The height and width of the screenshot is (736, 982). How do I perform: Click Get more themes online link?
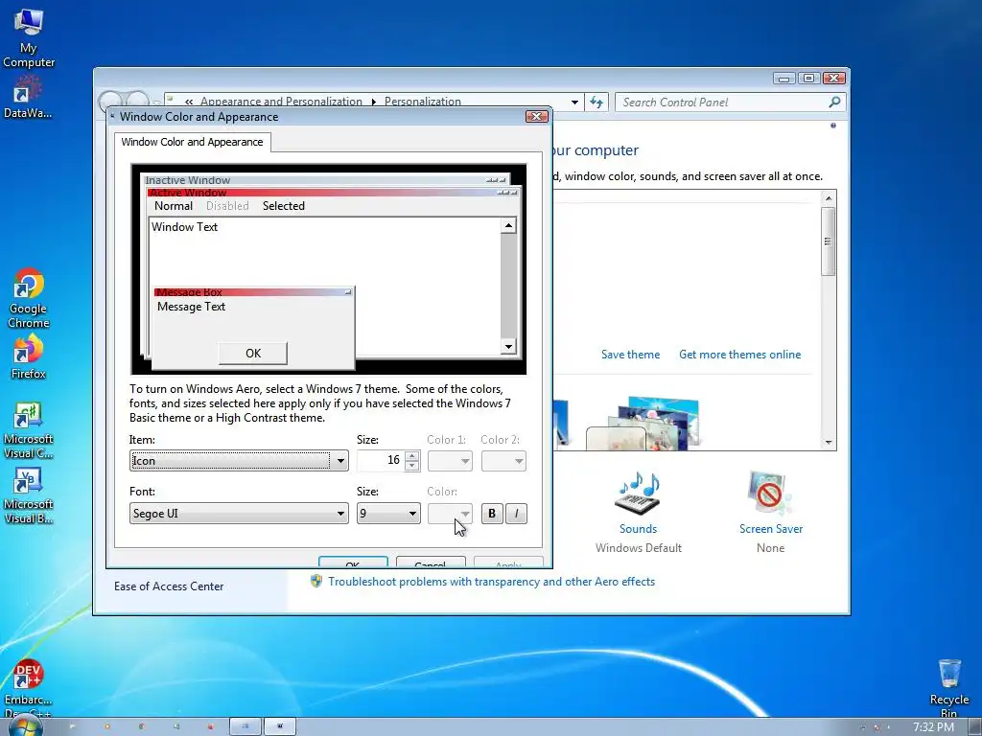(739, 355)
